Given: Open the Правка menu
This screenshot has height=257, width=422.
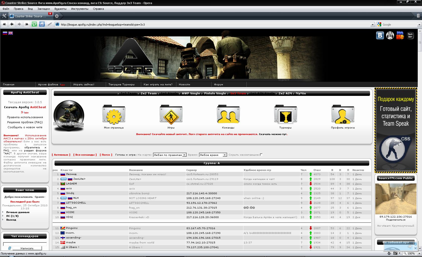Looking at the screenshot, I should (x=19, y=9).
